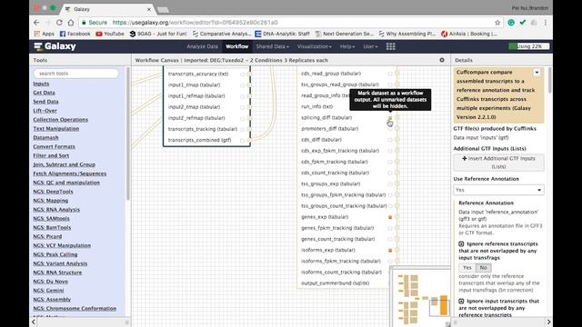This screenshot has width=582, height=327.
Task: Select Workflow tab
Action: click(236, 46)
